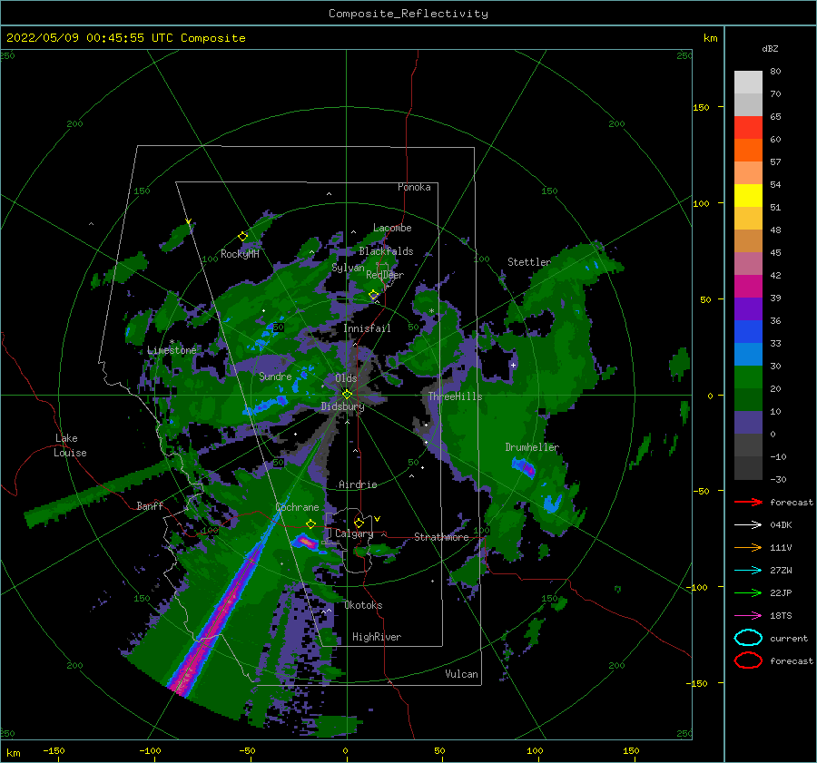Click the Strathmore town label

(441, 537)
